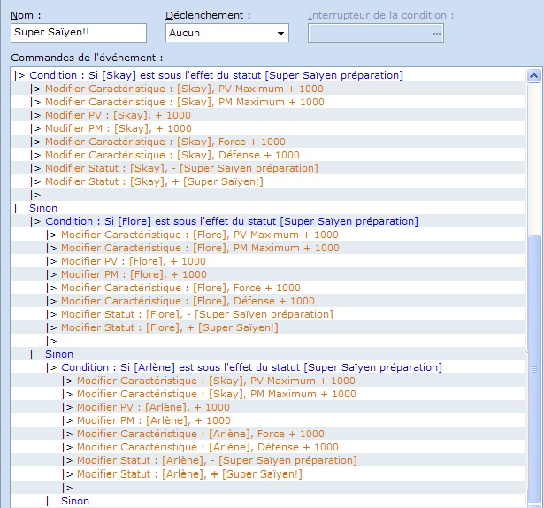Viewport: 544px width, 508px height.
Task: Select Modifier Statut [Arlène], + [Super Saïyen!]
Action: coord(269,474)
